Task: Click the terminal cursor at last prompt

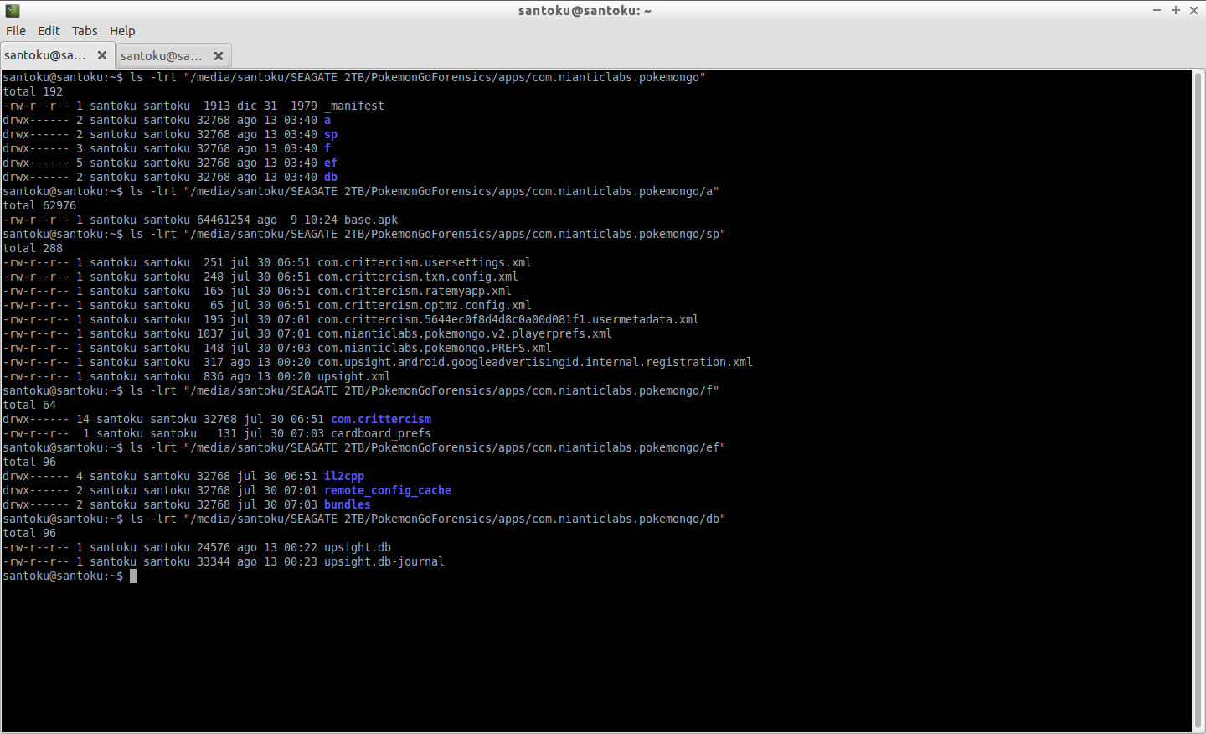Action: (133, 576)
